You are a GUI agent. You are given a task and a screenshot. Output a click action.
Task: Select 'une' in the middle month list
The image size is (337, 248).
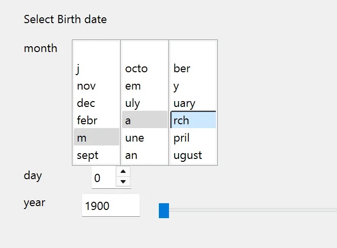tap(144, 138)
